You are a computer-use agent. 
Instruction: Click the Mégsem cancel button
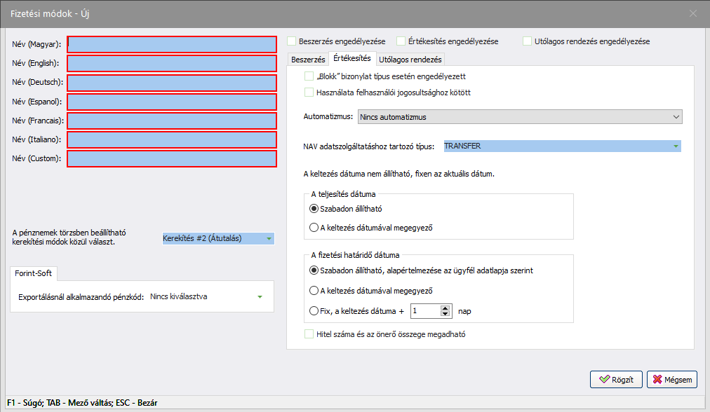[671, 379]
